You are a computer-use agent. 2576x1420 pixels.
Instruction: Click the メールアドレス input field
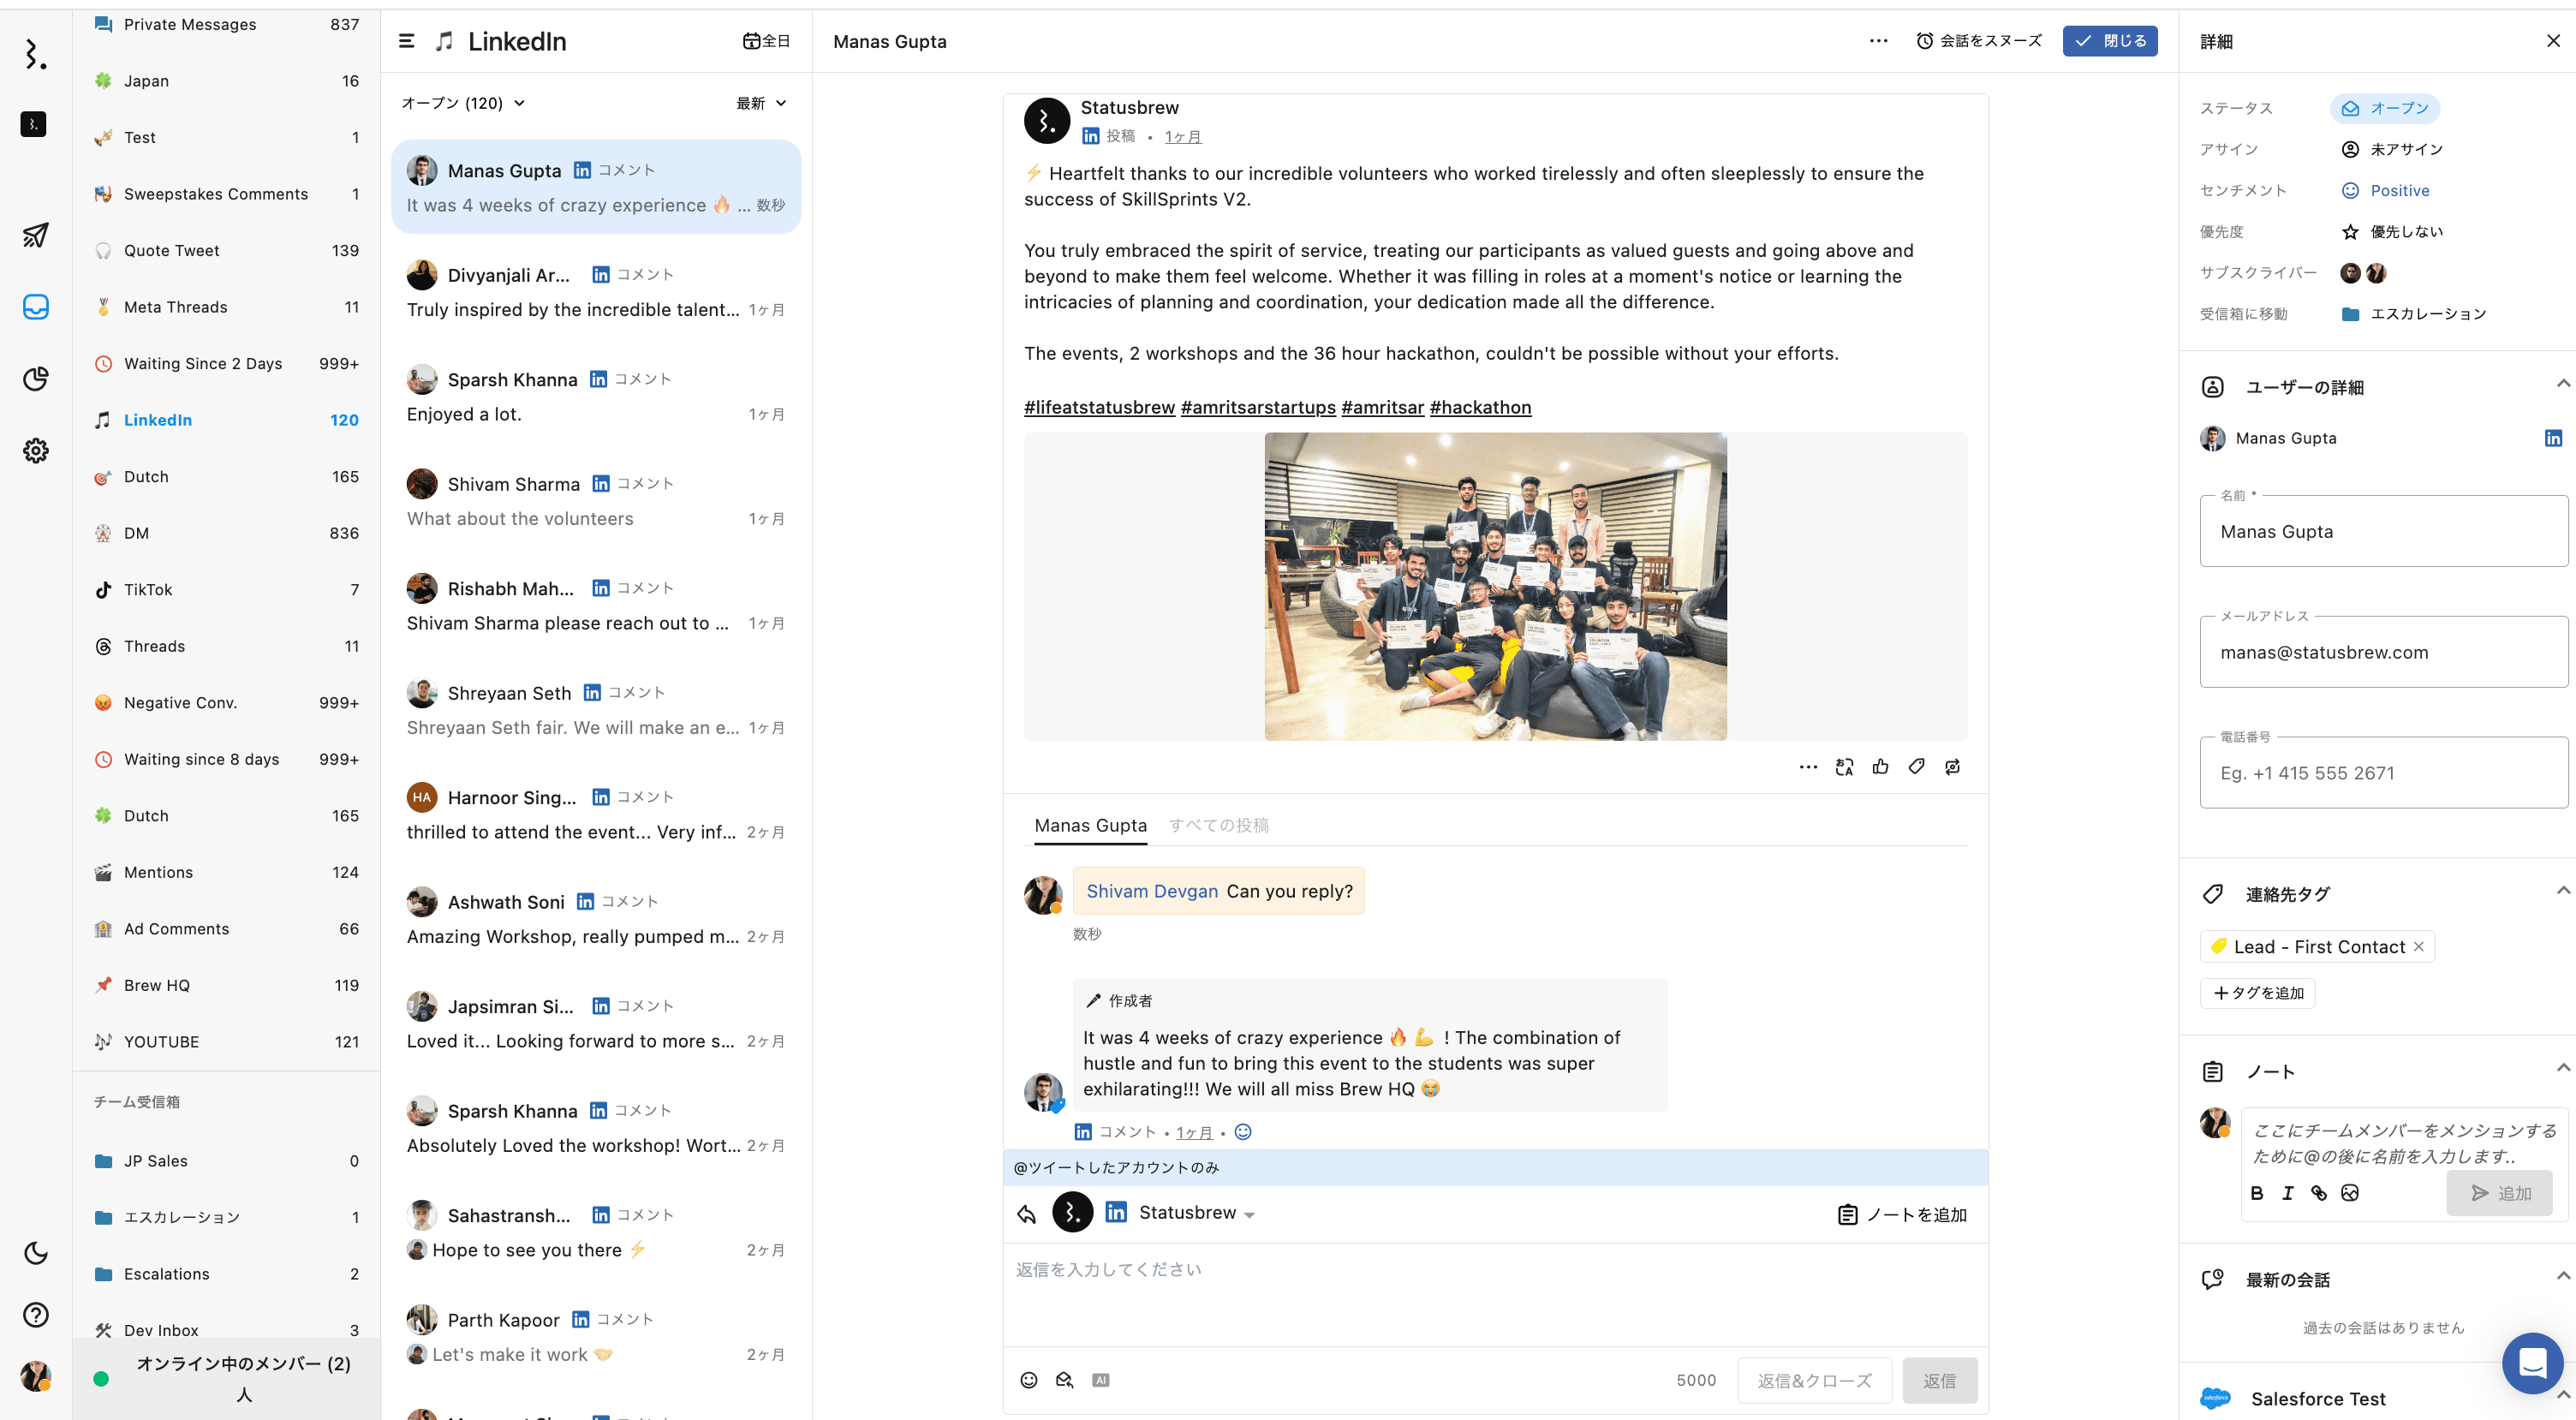click(x=2383, y=652)
